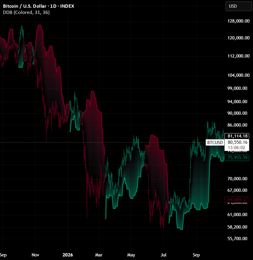Click the 80,550.16 current price label
253x260 pixels.
[x=237, y=142]
